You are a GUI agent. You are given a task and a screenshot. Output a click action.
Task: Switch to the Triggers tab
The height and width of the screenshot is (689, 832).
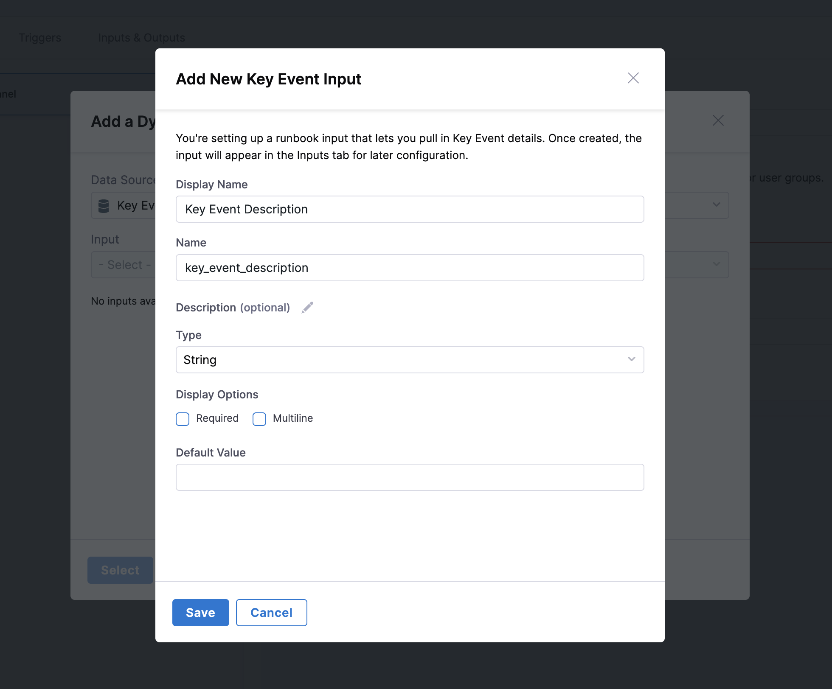click(x=39, y=37)
